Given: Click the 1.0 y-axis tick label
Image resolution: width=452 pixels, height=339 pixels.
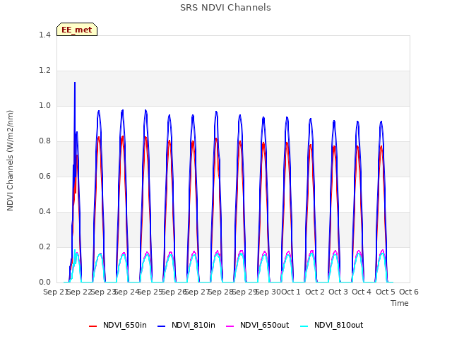Looking at the screenshot, I should click(x=44, y=105).
